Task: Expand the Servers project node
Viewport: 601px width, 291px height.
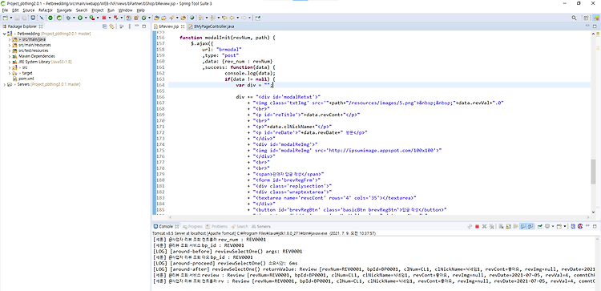Action: coord(4,84)
